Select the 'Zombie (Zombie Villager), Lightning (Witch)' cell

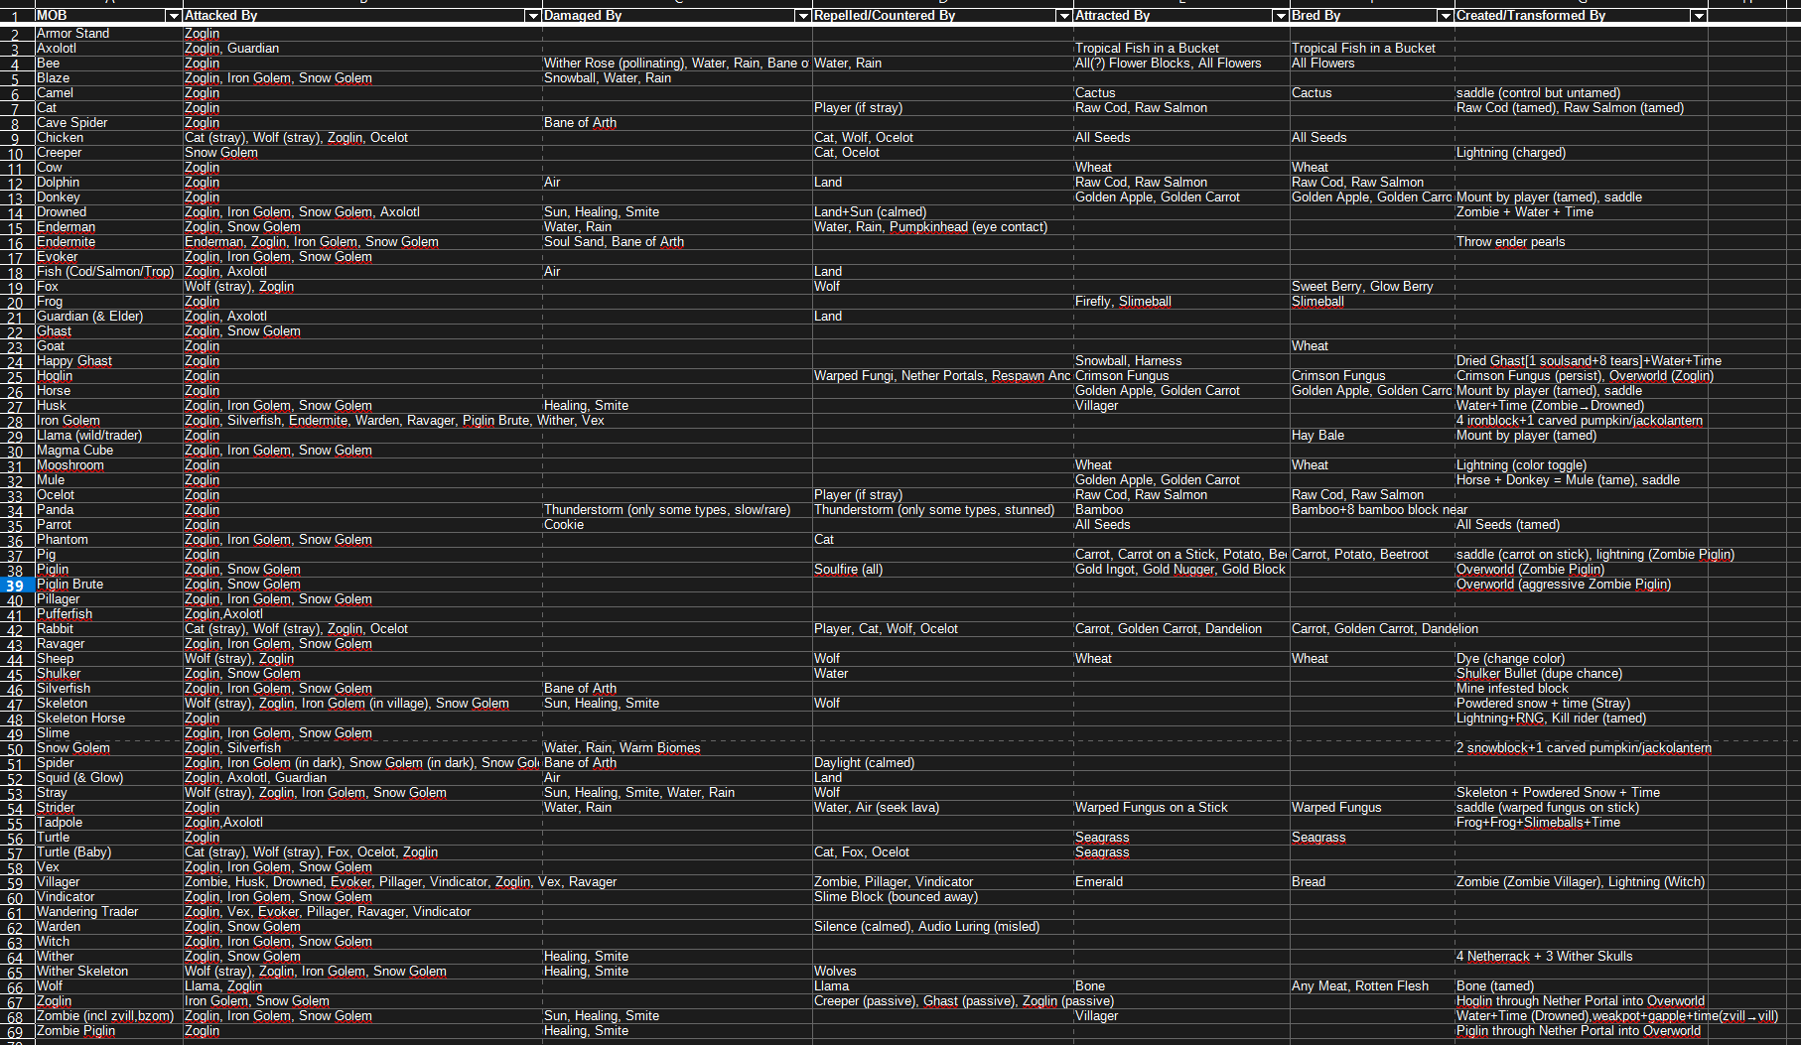(1581, 882)
